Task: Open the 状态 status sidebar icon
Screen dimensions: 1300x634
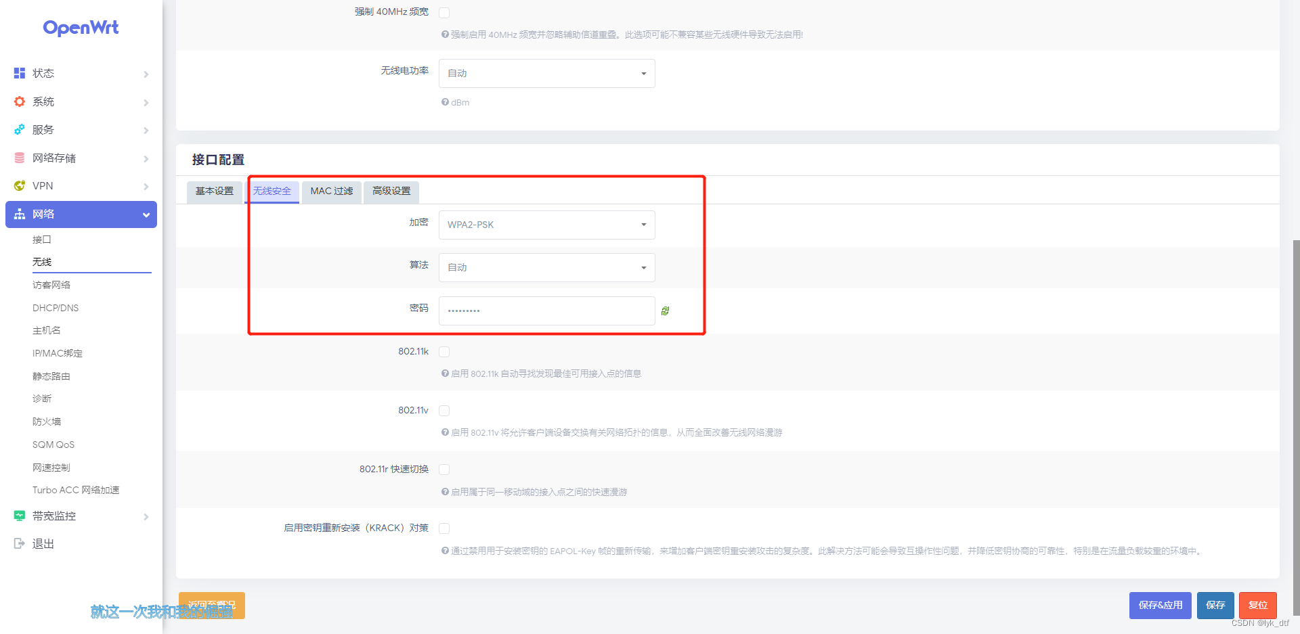Action: [x=19, y=73]
